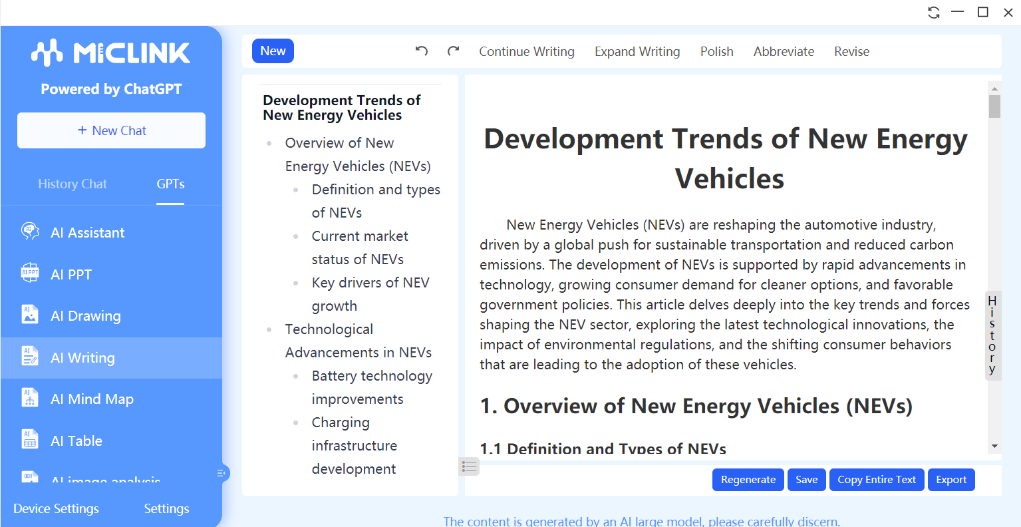Screen dimensions: 1021x527
Task: Click the AI-generated content disclaimer text
Action: [x=642, y=521]
